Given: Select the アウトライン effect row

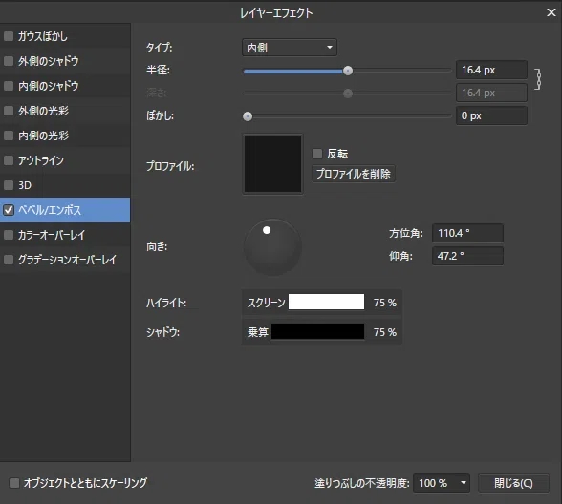Looking at the screenshot, I should (x=65, y=160).
